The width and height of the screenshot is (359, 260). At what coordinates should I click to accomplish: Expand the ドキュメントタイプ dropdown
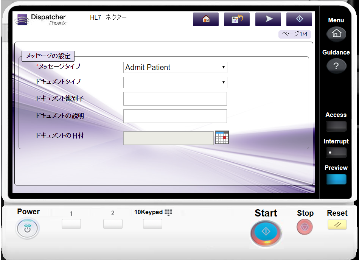tap(175, 82)
